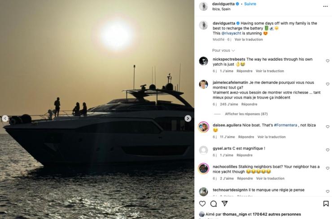View nachocolilles' profile picture story
The height and width of the screenshot is (219, 332).
tap(204, 168)
